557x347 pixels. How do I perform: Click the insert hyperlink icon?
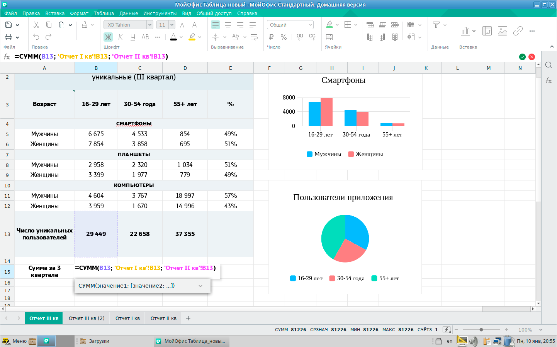(518, 31)
